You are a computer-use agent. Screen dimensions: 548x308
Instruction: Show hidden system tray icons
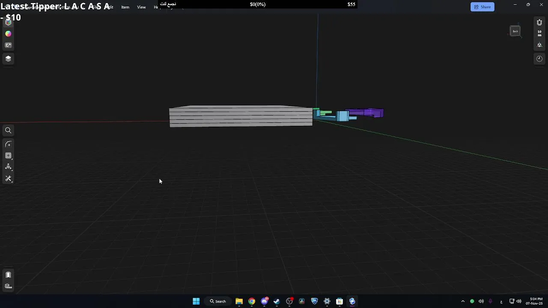pyautogui.click(x=463, y=301)
